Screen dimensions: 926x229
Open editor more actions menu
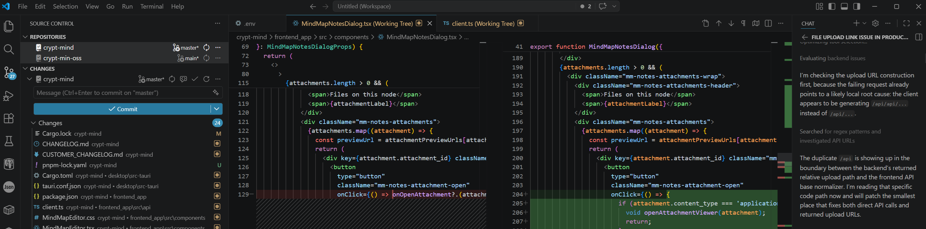(780, 23)
